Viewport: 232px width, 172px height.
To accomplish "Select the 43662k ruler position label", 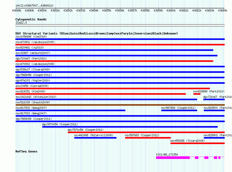I will point(197,10).
